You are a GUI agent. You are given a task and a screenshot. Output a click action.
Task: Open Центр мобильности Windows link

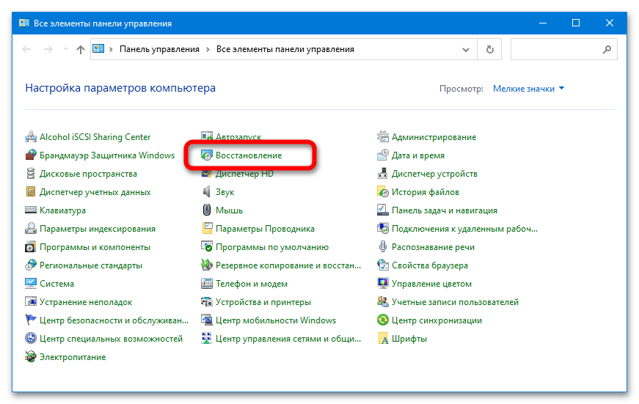click(276, 320)
